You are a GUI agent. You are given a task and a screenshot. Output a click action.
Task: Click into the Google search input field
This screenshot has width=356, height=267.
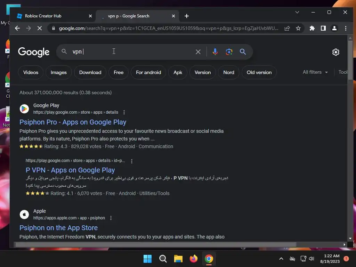point(132,52)
